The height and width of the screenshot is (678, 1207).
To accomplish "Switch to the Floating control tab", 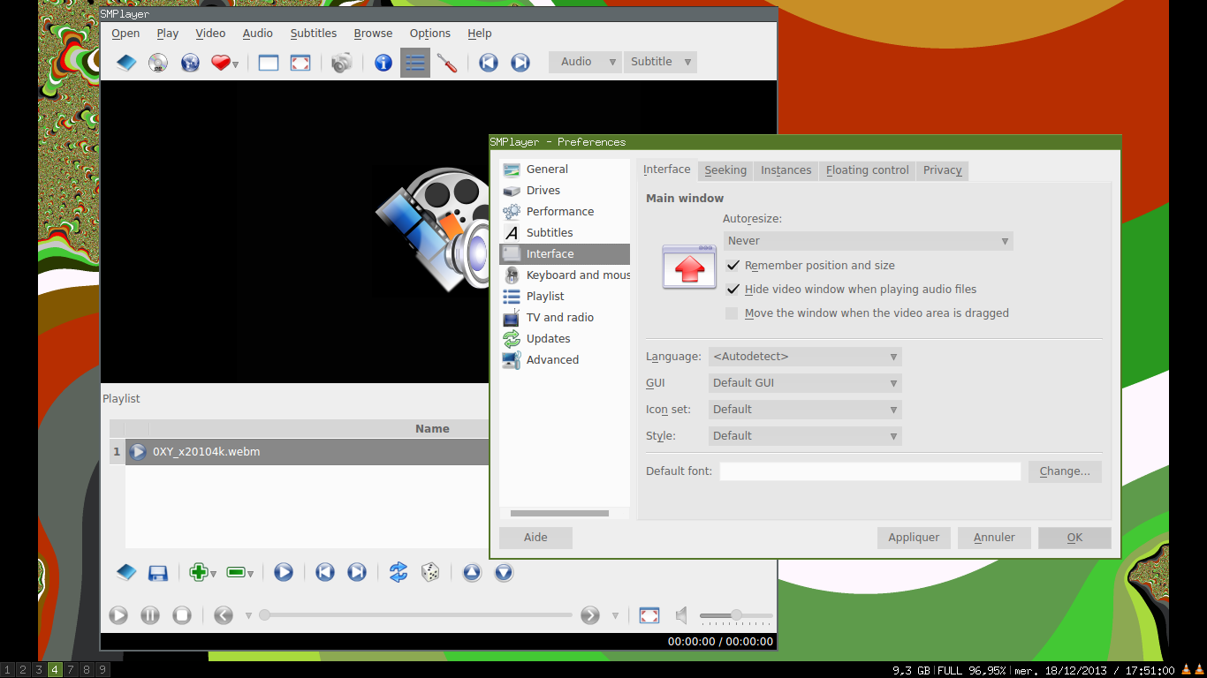I will 868,170.
